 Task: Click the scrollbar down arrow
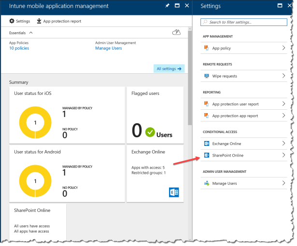190,240
